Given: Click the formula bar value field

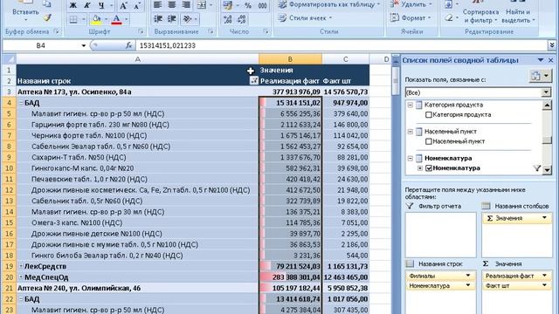Looking at the screenshot, I should point(342,45).
